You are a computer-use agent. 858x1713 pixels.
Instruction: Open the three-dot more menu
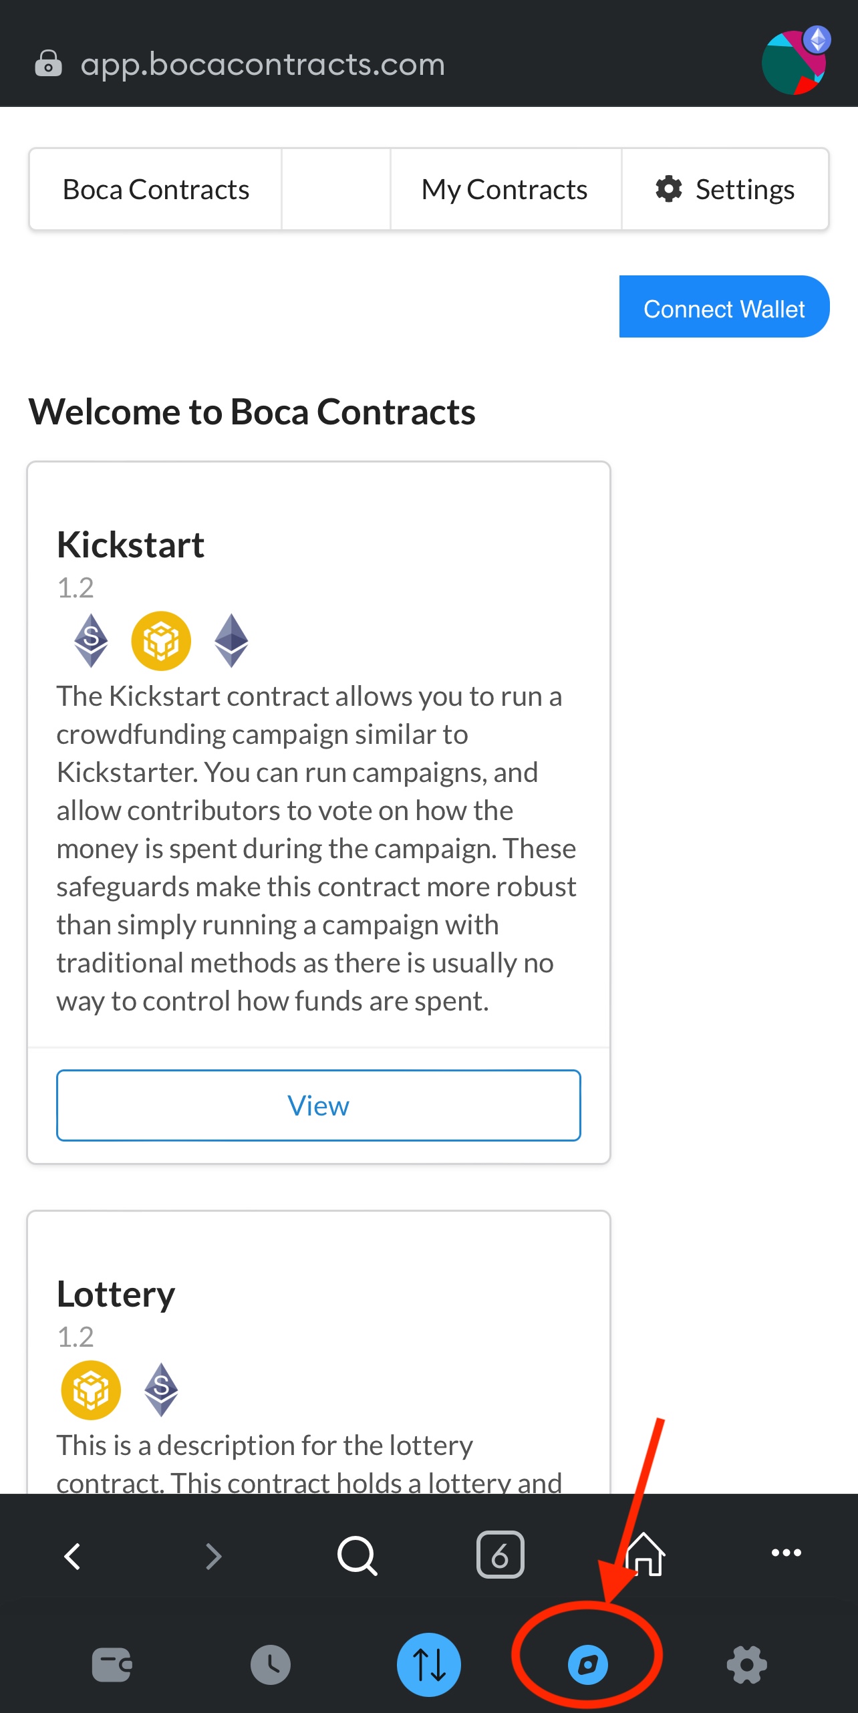786,1552
